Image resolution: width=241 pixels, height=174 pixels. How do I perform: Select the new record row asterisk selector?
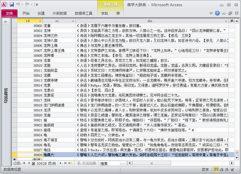14,159
